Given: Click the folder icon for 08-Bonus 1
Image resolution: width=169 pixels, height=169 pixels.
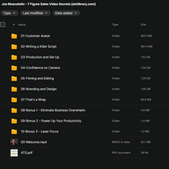Looking at the screenshot, I should 14,110.
